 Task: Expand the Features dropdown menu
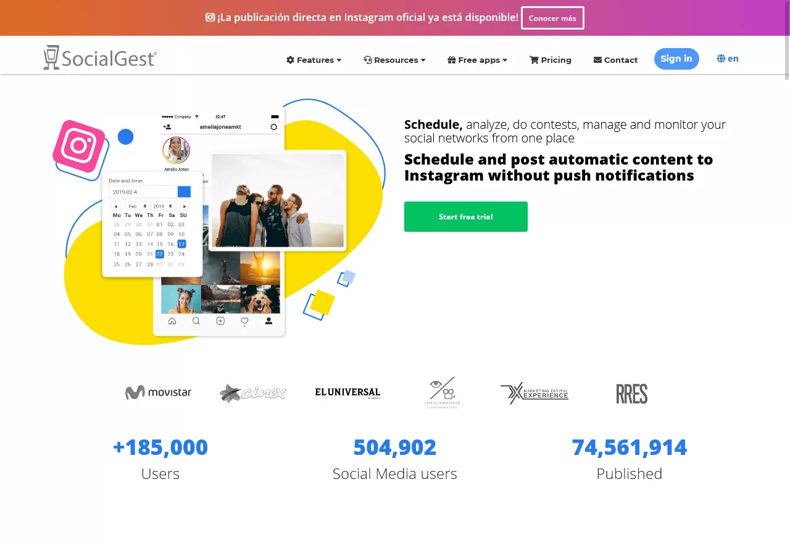click(x=314, y=60)
